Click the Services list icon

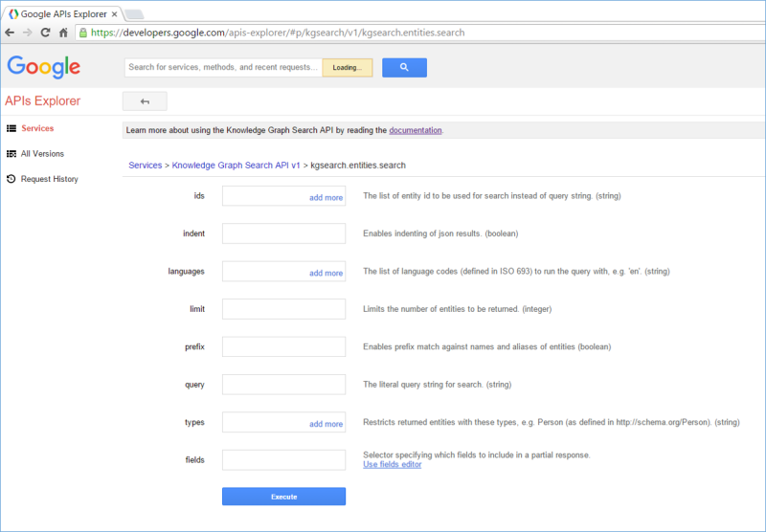11,128
